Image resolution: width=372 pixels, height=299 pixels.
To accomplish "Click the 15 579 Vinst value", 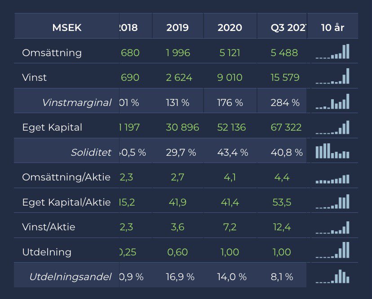I will click(285, 78).
